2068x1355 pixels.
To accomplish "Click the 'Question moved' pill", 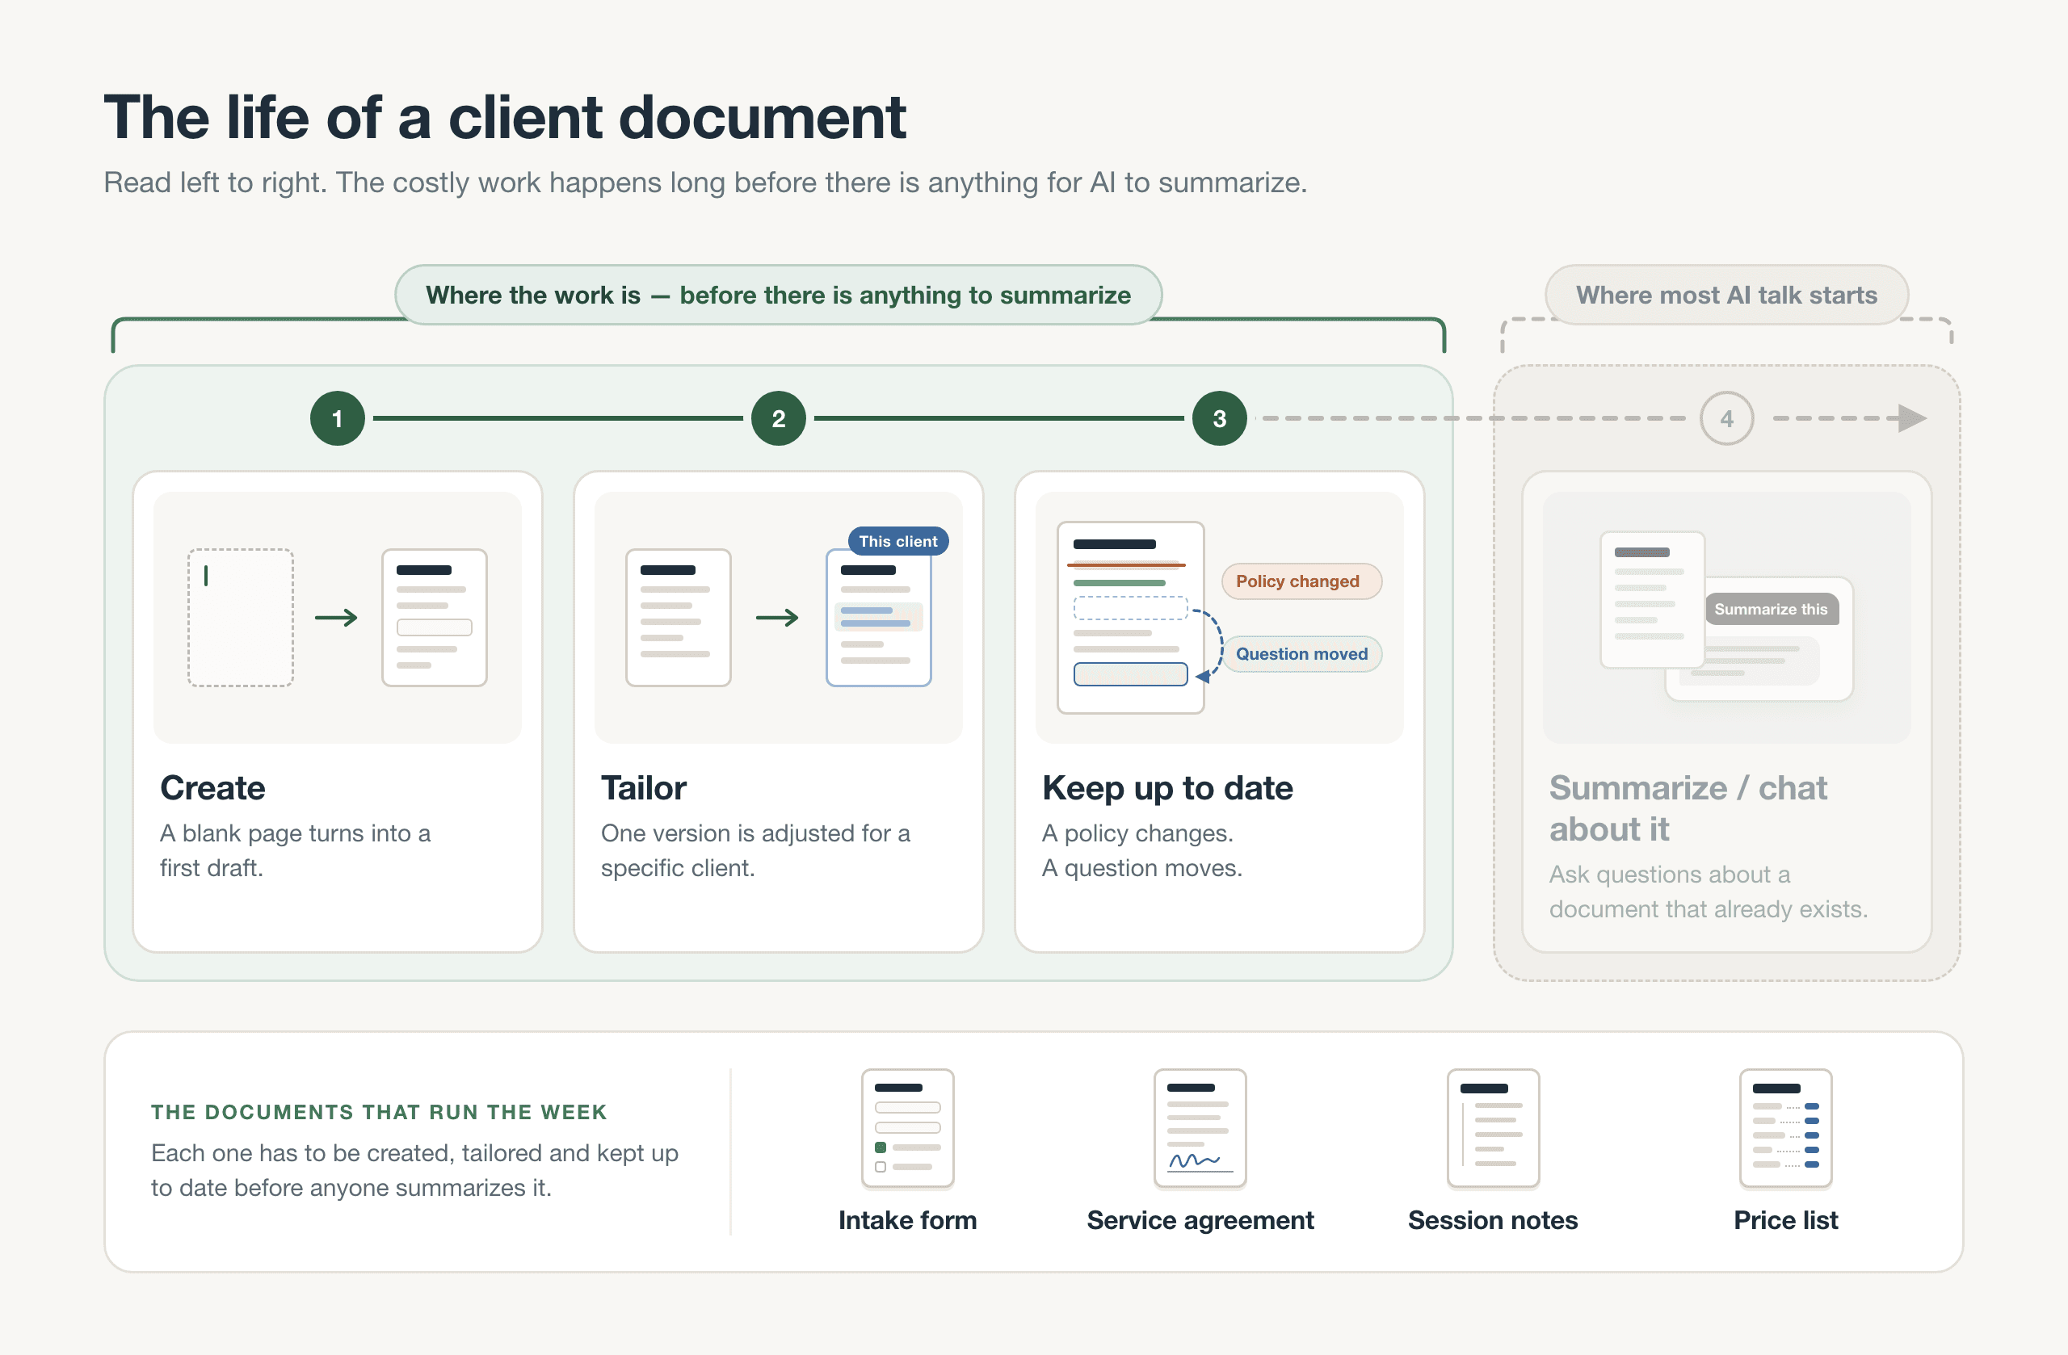I will (x=1301, y=654).
